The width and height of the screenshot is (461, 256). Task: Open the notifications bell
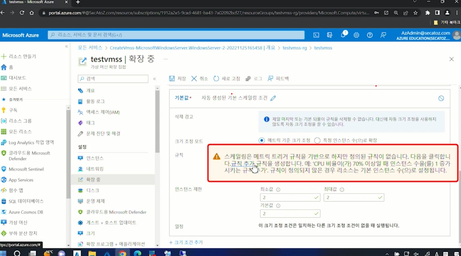(343, 35)
